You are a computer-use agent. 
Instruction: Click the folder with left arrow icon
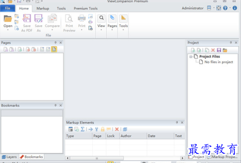(16, 22)
